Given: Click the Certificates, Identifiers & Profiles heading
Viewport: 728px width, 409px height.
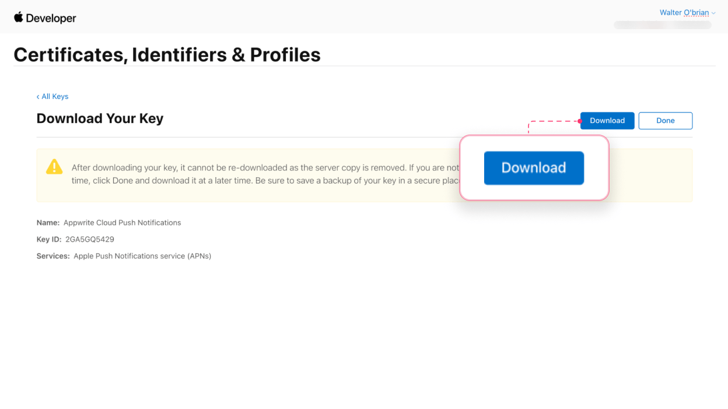Looking at the screenshot, I should 167,54.
